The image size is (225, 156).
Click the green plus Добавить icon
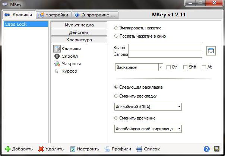click(8, 149)
